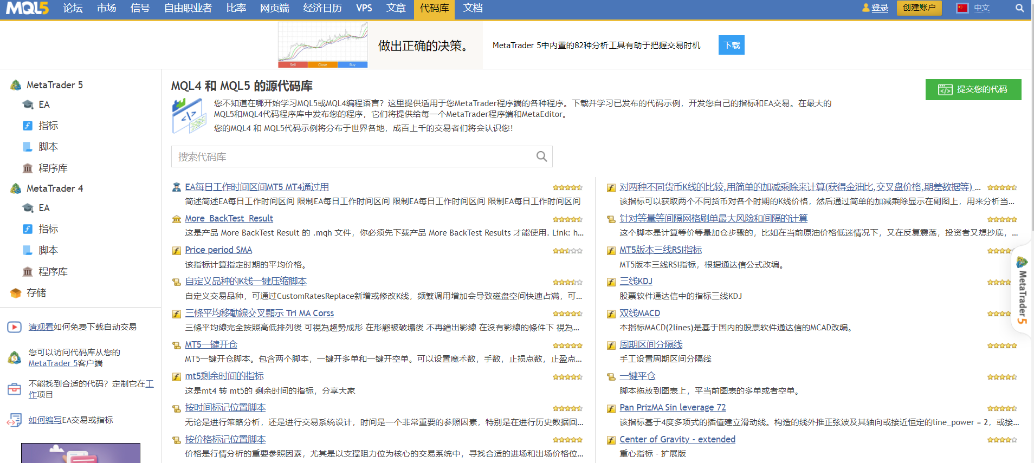Click the briefcase icon next to 定制它在工作项目
This screenshot has width=1034, height=463.
pyautogui.click(x=14, y=389)
